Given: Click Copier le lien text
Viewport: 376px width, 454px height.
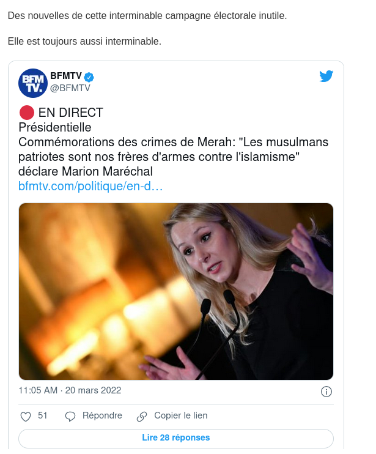Looking at the screenshot, I should pyautogui.click(x=181, y=415).
